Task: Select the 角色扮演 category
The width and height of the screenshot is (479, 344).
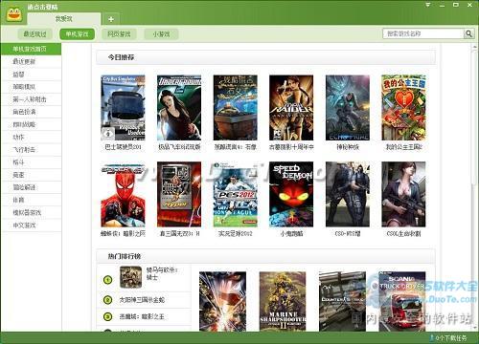Action: click(x=31, y=112)
